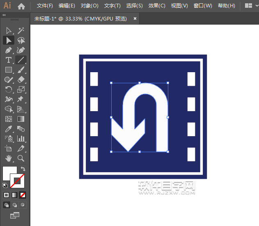Choose the Rectangle tool

pos(9,70)
